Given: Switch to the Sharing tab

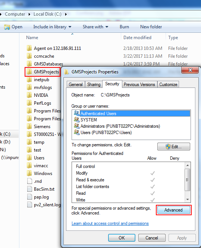Looking at the screenshot, I should (x=94, y=85).
